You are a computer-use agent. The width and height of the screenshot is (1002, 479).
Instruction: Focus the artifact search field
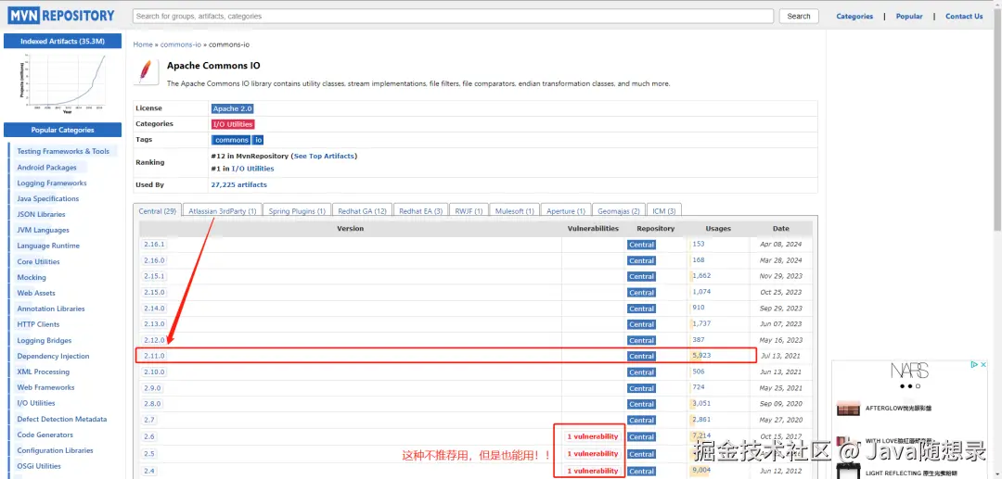point(453,16)
